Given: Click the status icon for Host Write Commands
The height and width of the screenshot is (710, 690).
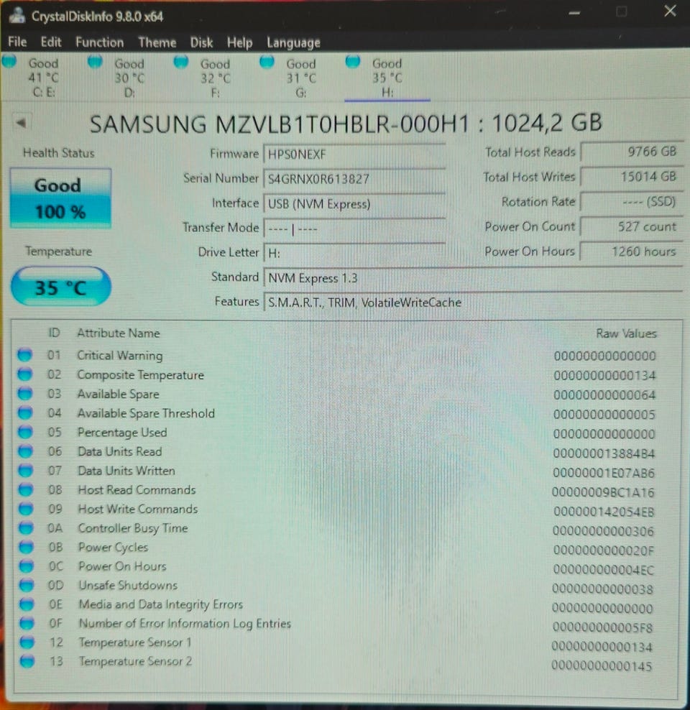Looking at the screenshot, I should (x=26, y=509).
